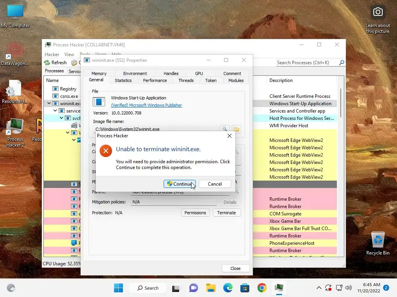Collapse the svchost tree node
This screenshot has width=397, height=297.
coord(61,118)
